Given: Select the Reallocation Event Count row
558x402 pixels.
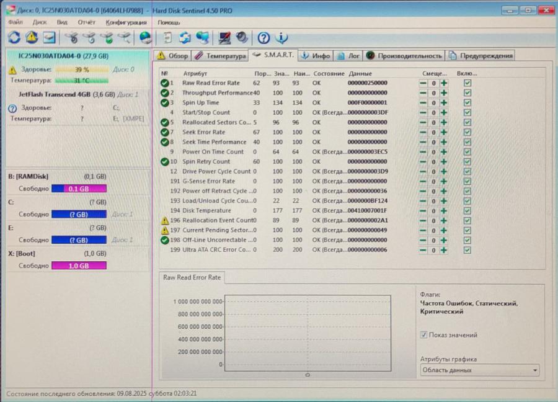Looking at the screenshot, I should pos(217,220).
